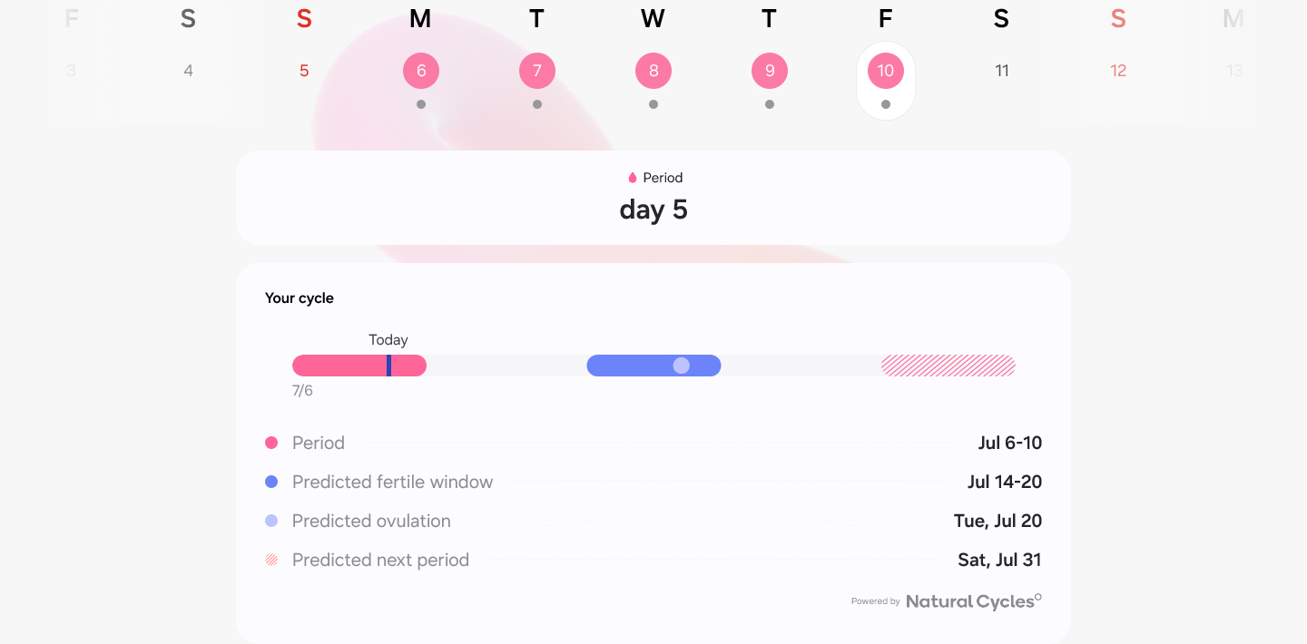Select Saturday the 11th in calendar
Screen dimensions: 1307x644
pyautogui.click(x=1002, y=71)
